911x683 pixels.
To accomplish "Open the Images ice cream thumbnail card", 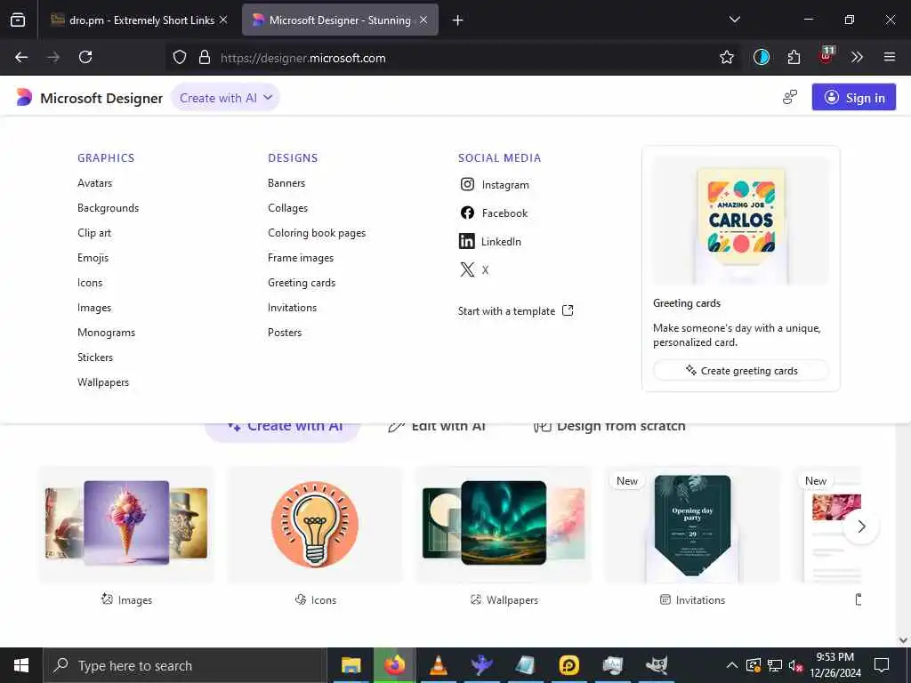I will pyautogui.click(x=126, y=524).
